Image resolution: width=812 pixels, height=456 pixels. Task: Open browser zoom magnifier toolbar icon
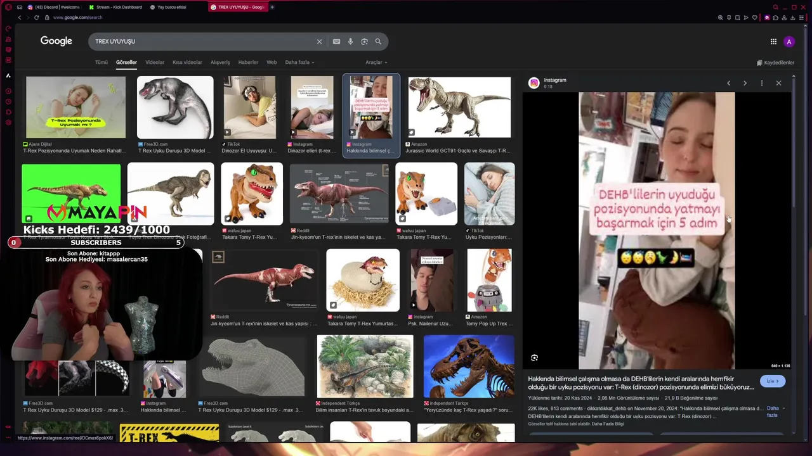pos(720,18)
